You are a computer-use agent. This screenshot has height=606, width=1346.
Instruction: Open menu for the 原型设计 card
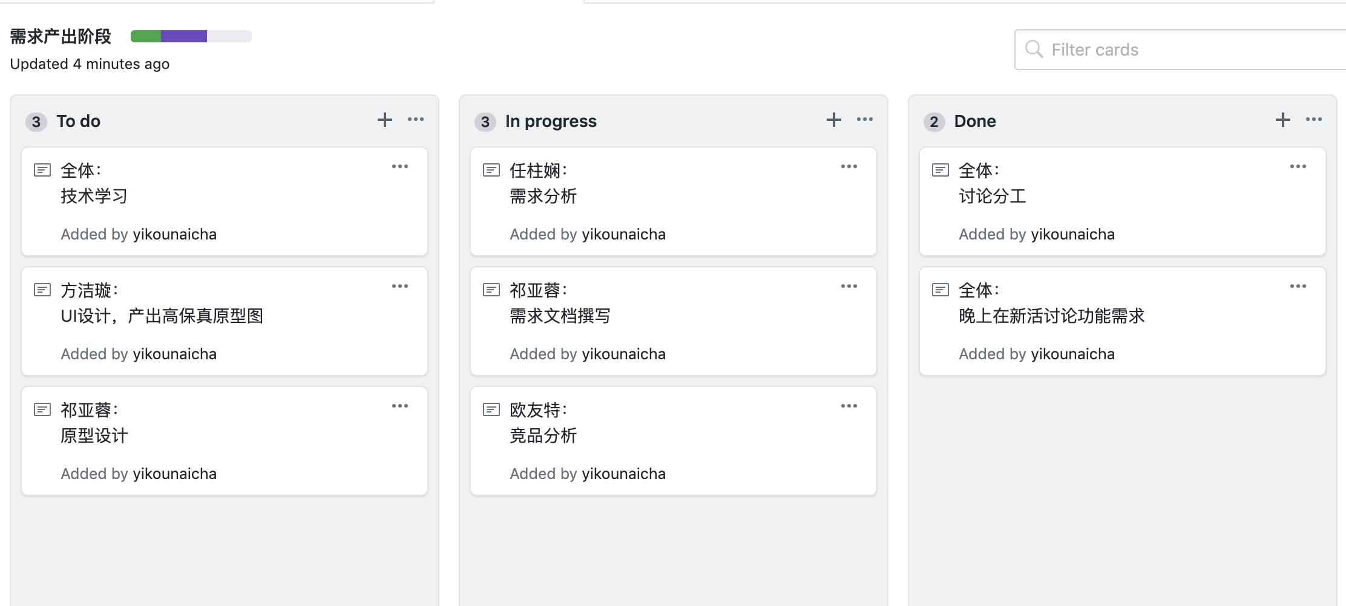point(400,406)
